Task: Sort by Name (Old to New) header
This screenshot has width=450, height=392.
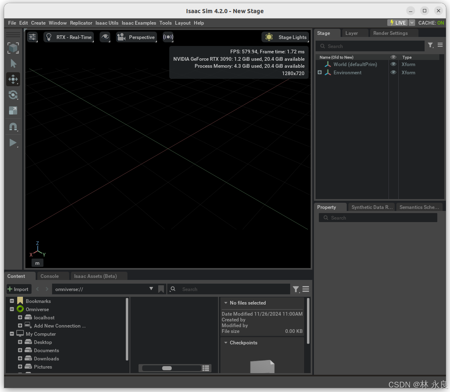Action: point(336,57)
